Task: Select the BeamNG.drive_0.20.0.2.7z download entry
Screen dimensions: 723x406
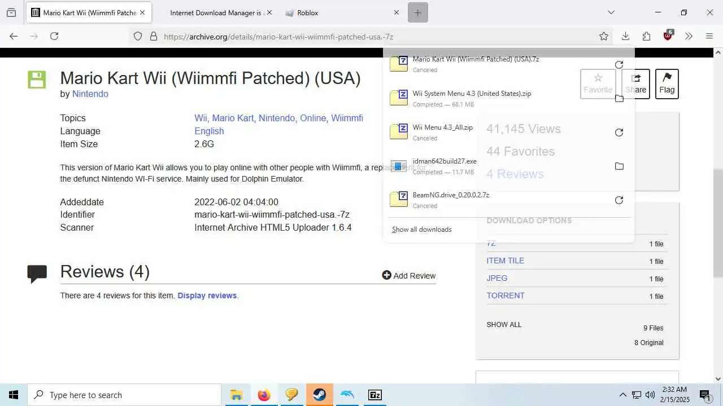Action: 496,200
